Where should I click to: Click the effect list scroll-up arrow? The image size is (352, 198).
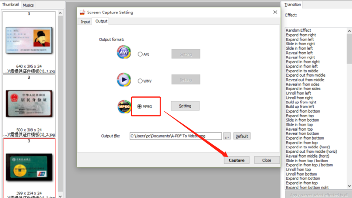pos(349,31)
